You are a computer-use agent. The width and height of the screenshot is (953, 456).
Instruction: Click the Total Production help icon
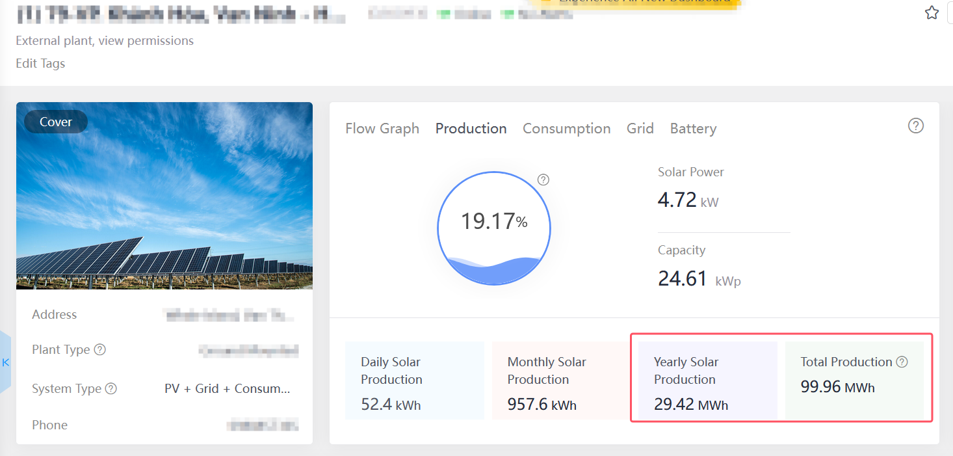[x=902, y=362]
